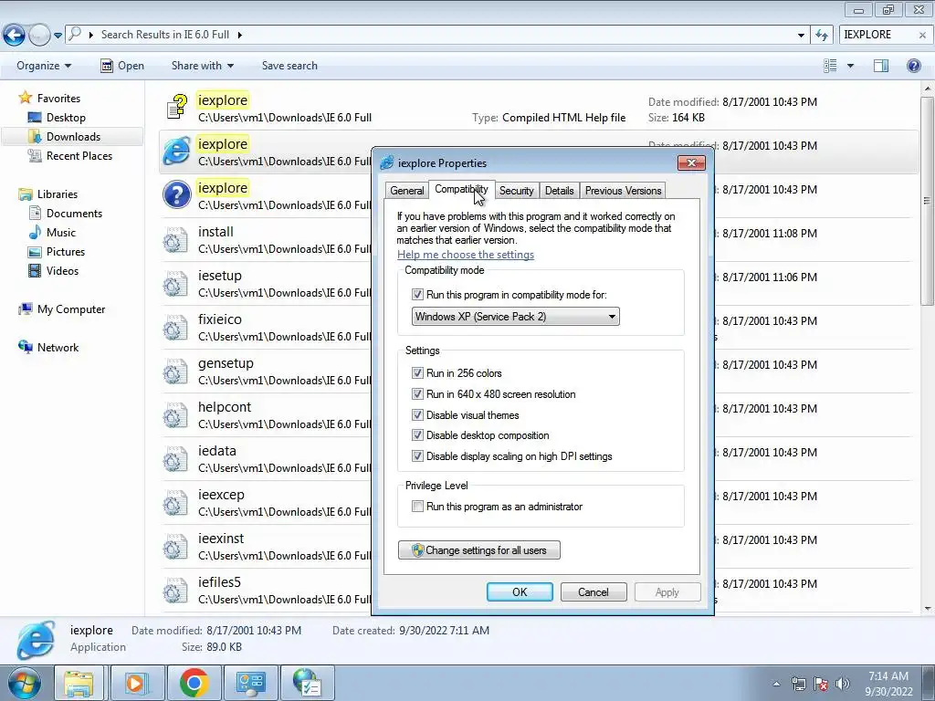Open Pictures library in the navigation pane
935x701 pixels.
pyautogui.click(x=65, y=252)
